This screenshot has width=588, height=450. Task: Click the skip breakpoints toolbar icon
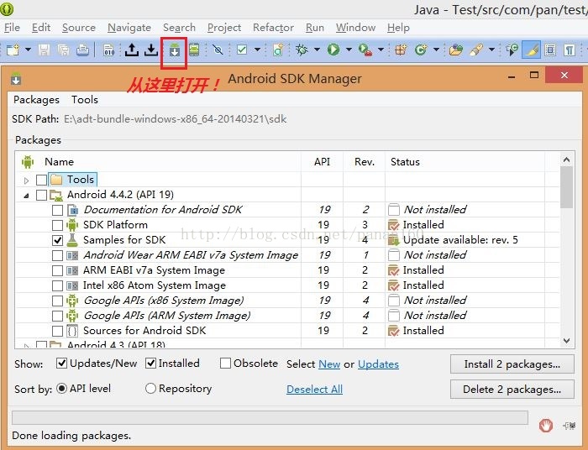coord(218,50)
